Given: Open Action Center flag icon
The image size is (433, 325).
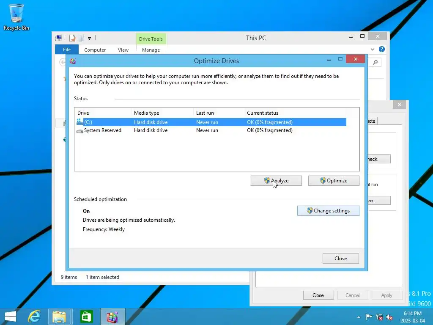Looking at the screenshot, I should [369, 317].
